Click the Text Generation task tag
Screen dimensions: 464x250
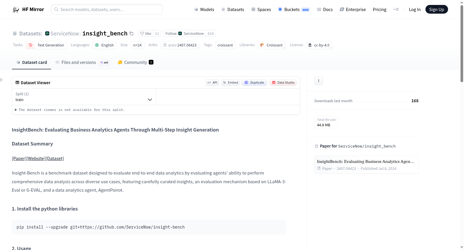pyautogui.click(x=46, y=45)
